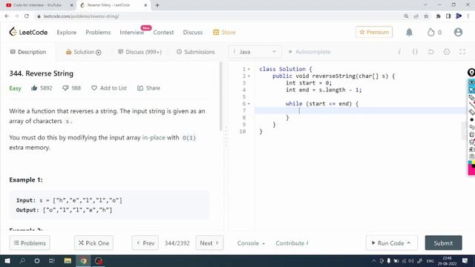This screenshot has width=475, height=267.
Task: Expand Run Code options arrow
Action: pos(409,243)
